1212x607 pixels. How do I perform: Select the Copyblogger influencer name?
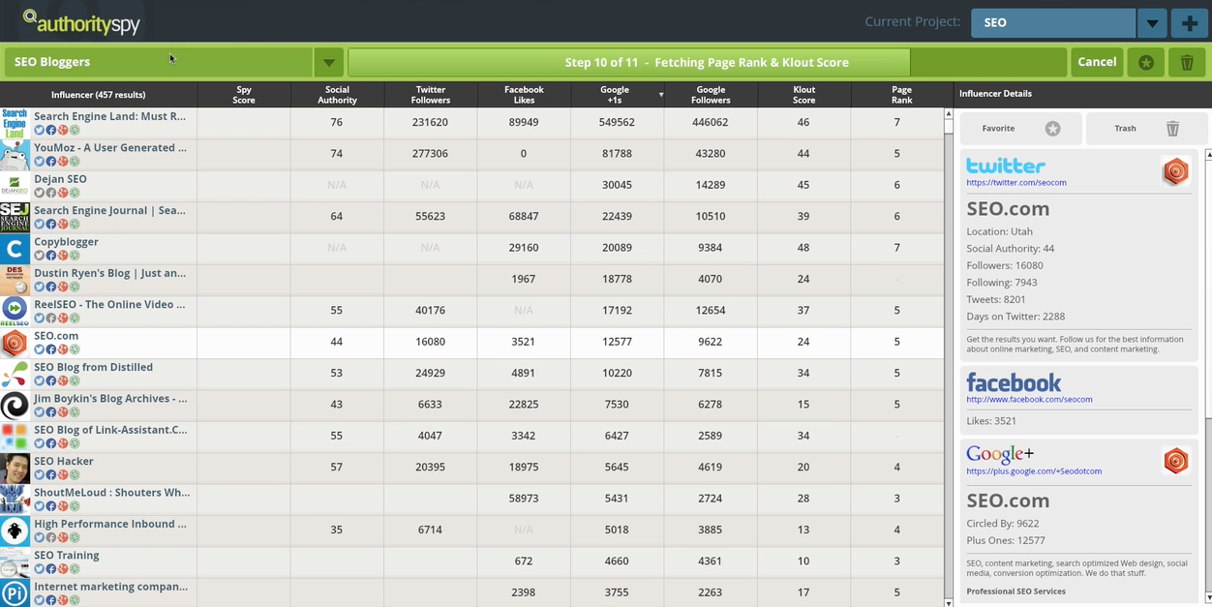pyautogui.click(x=66, y=242)
